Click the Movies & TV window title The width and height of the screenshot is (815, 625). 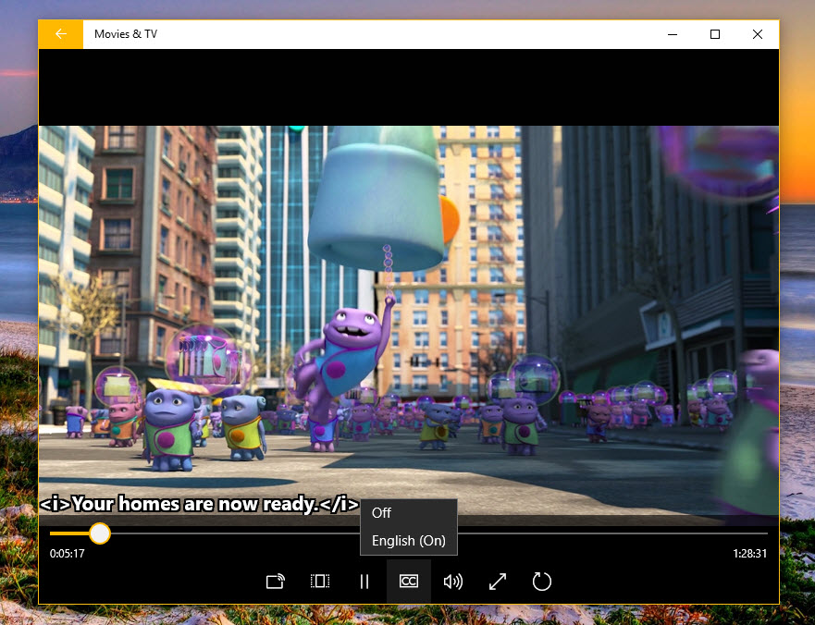coord(126,34)
